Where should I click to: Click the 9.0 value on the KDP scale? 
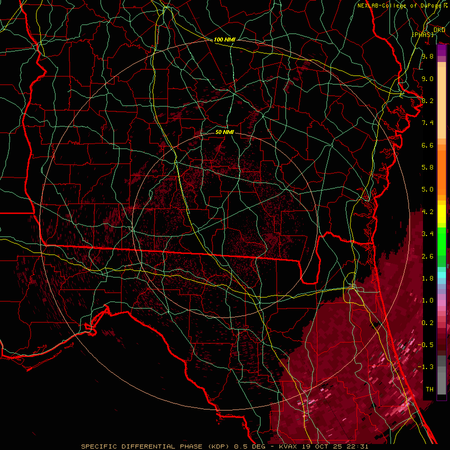pos(427,78)
